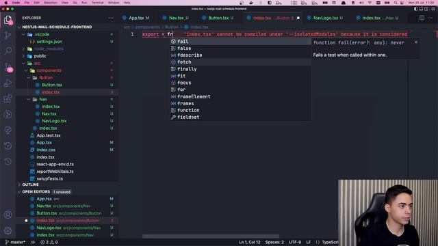438x246 pixels.
Task: Switch to the Nav.tsx tab
Action: [176, 18]
